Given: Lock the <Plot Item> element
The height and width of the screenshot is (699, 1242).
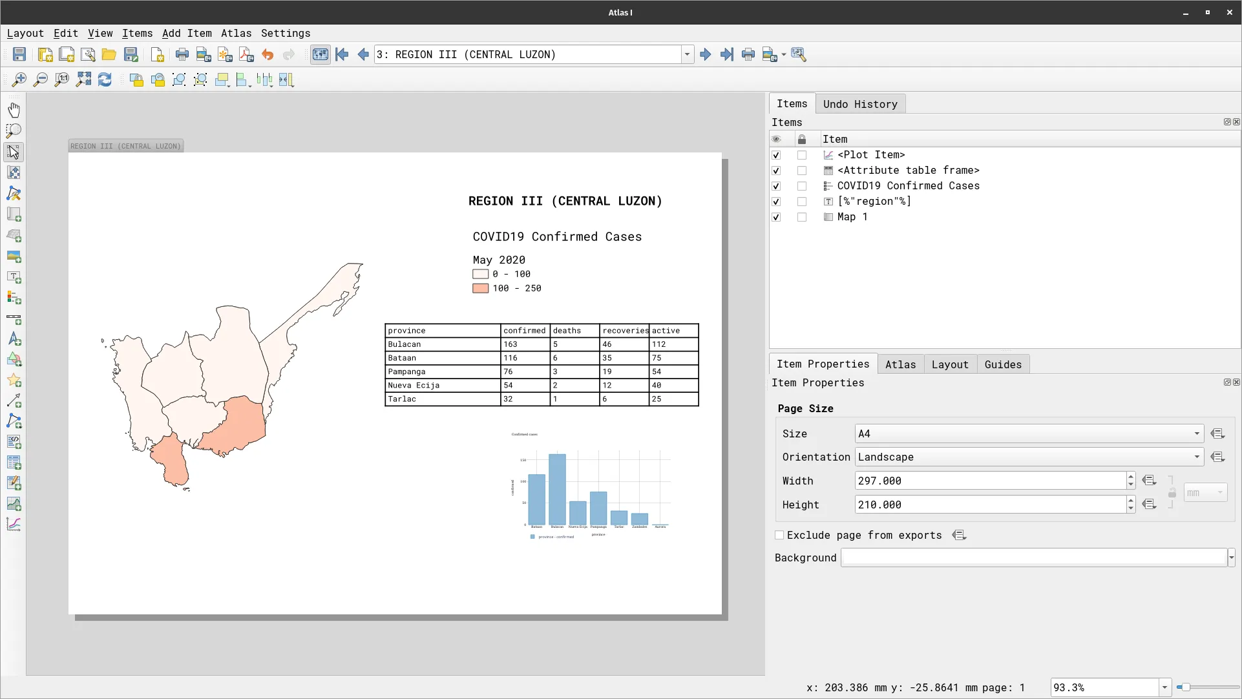Looking at the screenshot, I should tap(801, 155).
